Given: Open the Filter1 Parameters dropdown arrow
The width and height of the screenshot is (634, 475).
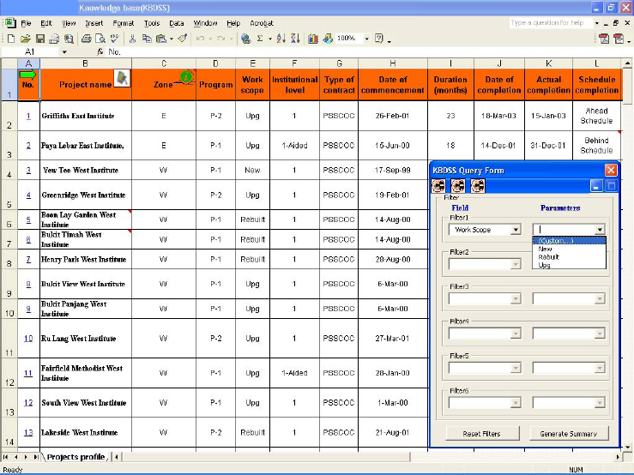Looking at the screenshot, I should click(600, 230).
